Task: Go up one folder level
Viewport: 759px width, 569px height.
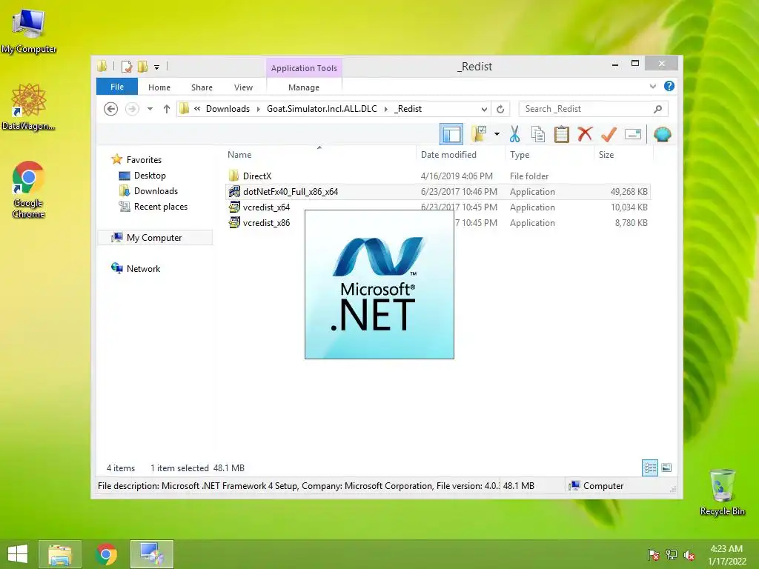Action: click(167, 109)
